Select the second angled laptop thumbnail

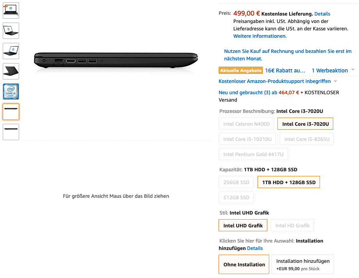[11, 51]
